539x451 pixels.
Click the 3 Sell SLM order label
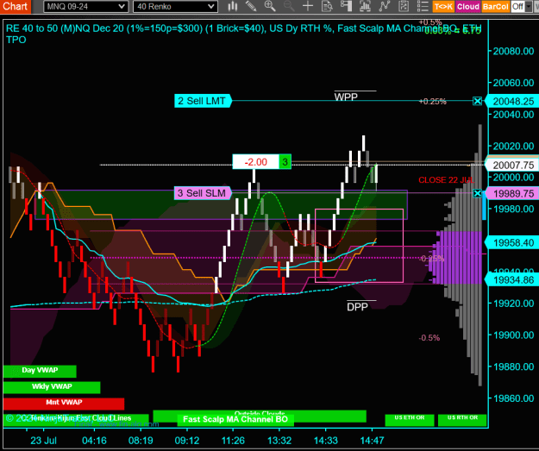tap(202, 193)
